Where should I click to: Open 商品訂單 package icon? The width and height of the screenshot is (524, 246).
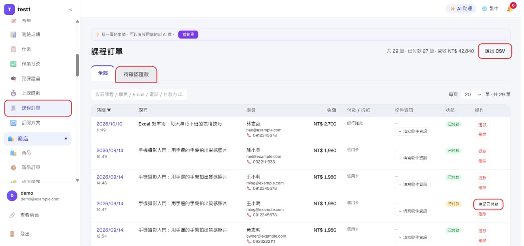click(13, 167)
